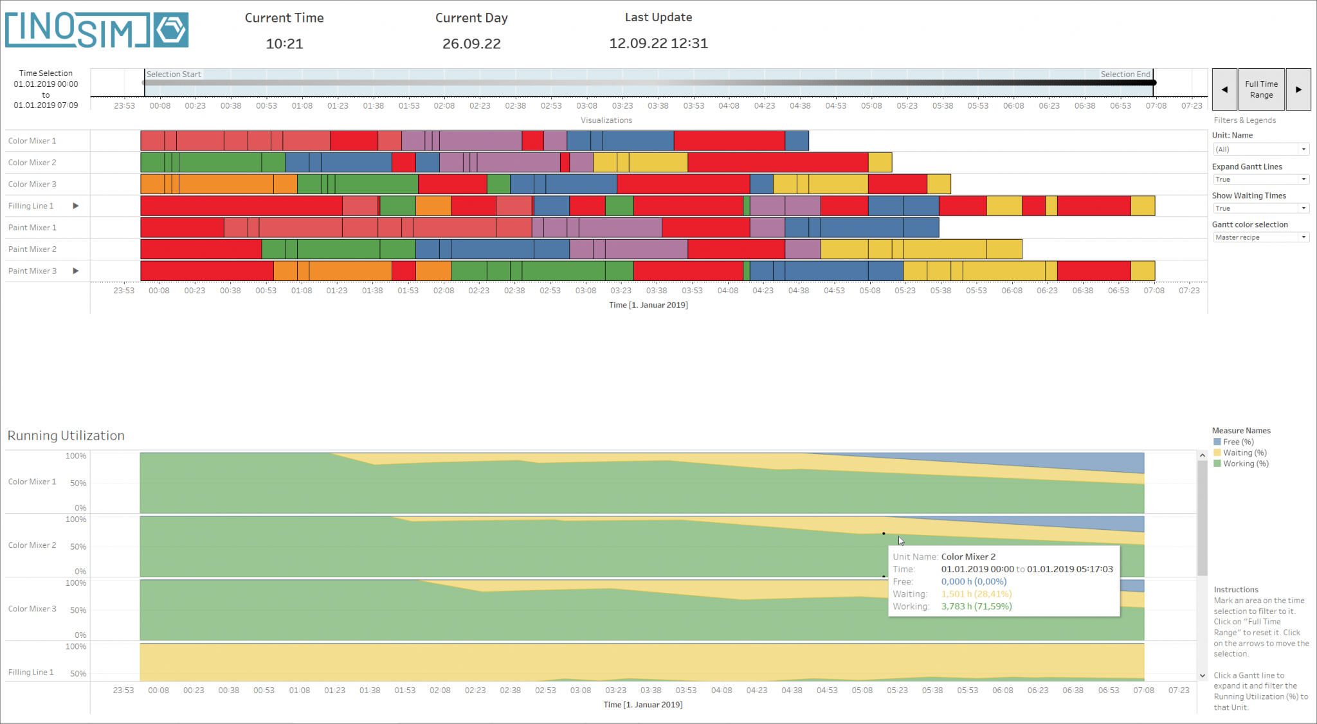Click the Filters & Legends heading
Image resolution: width=1317 pixels, height=724 pixels.
1245,120
